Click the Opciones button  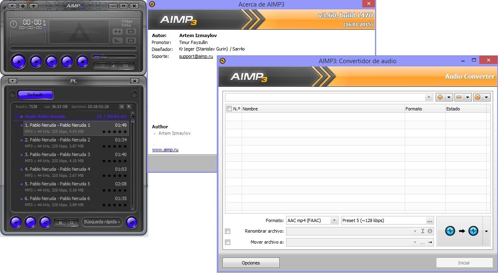tap(251, 263)
